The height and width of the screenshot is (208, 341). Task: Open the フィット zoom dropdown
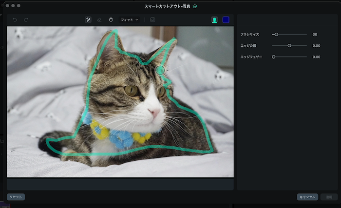129,20
